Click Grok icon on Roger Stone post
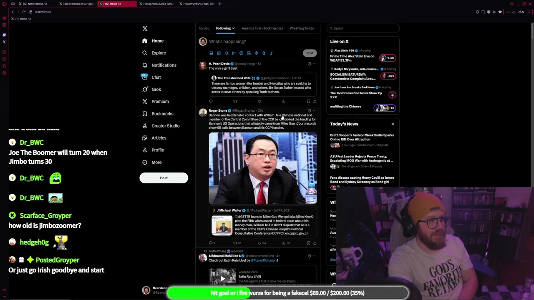The width and height of the screenshot is (534, 300). [x=309, y=111]
